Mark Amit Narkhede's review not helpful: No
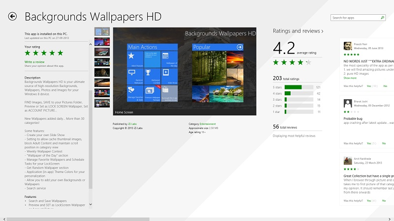This screenshot has height=221, width=394. [x=384, y=201]
